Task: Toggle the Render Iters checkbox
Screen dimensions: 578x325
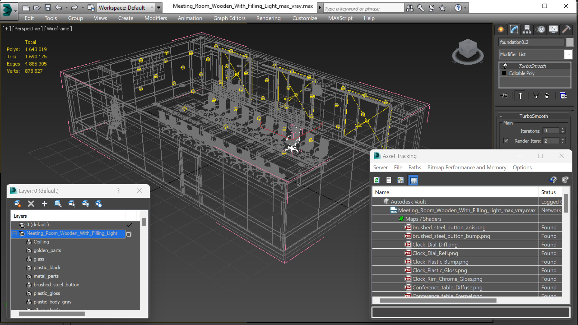Action: pyautogui.click(x=506, y=140)
